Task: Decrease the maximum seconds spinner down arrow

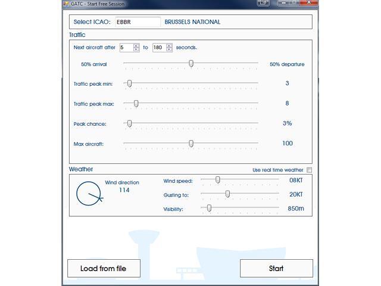Action: click(x=170, y=49)
